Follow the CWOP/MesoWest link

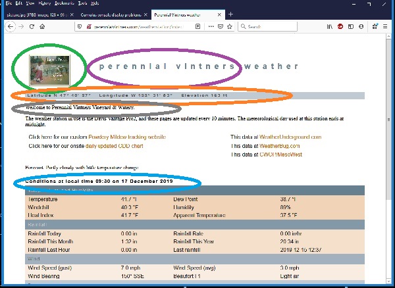click(x=284, y=155)
